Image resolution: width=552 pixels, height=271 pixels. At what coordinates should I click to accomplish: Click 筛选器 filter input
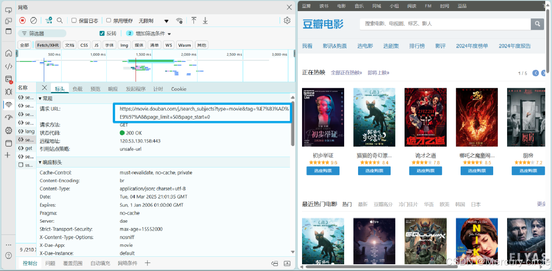pos(42,33)
